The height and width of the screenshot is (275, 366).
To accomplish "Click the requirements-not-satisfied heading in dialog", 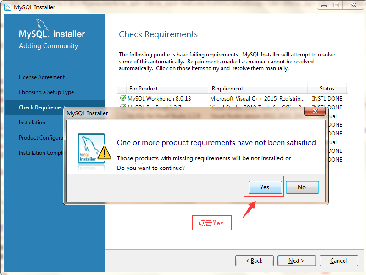I will point(216,142).
